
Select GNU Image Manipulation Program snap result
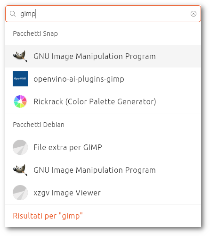(x=103, y=56)
